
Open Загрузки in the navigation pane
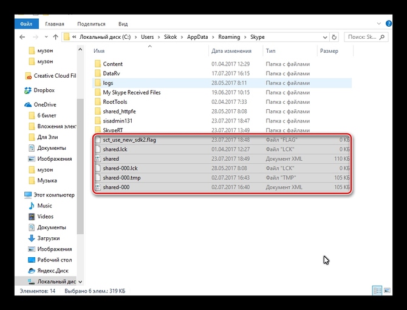click(44, 238)
